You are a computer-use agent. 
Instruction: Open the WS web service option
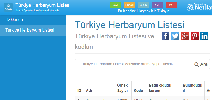pyautogui.click(x=171, y=5)
